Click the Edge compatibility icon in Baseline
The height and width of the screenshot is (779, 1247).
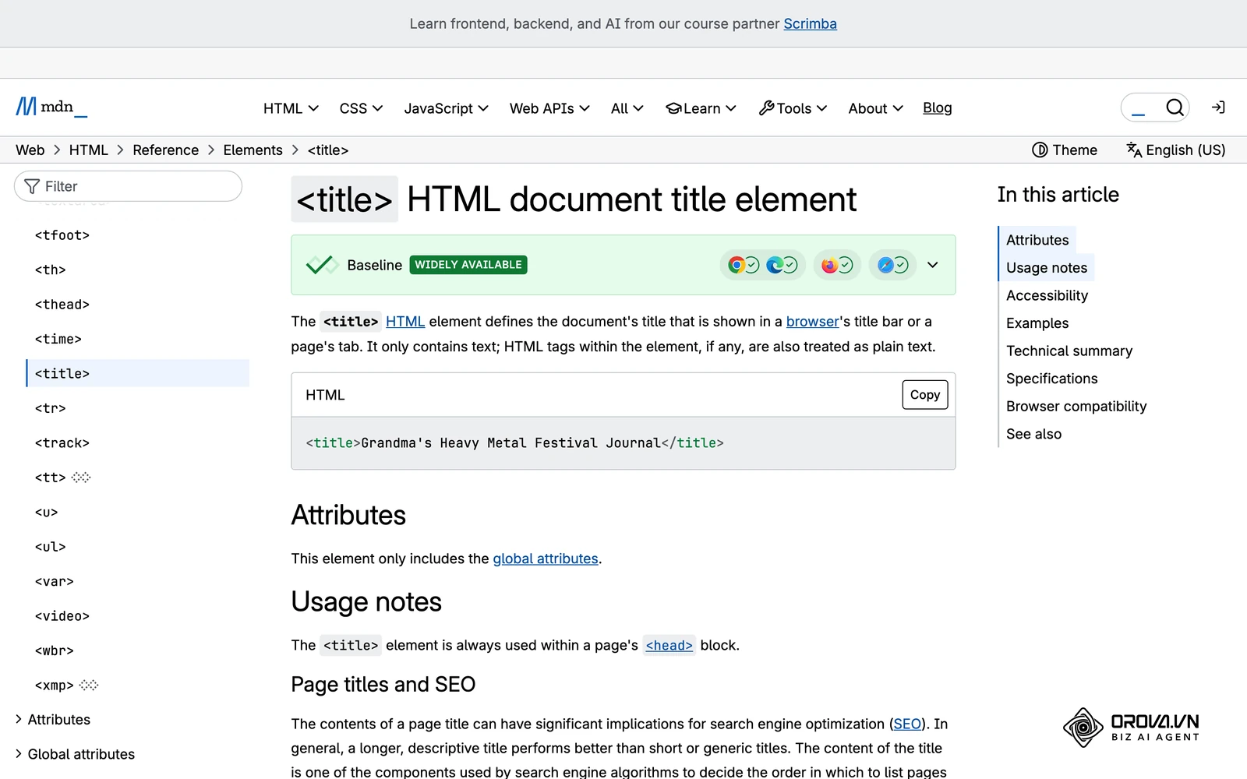point(775,265)
